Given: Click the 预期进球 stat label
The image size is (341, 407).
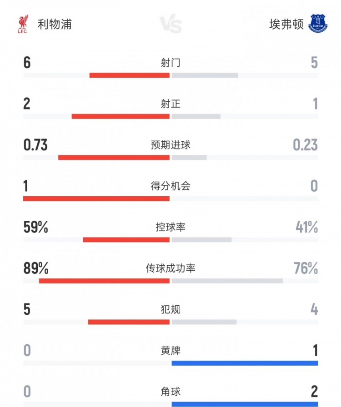Looking at the screenshot, I should tap(170, 145).
